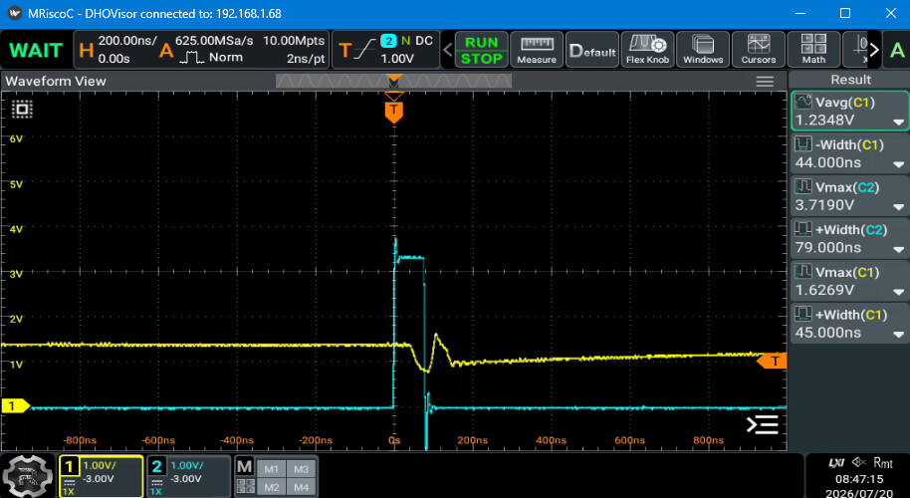Click the LXI network status icon
This screenshot has height=498, width=910.
[x=836, y=462]
